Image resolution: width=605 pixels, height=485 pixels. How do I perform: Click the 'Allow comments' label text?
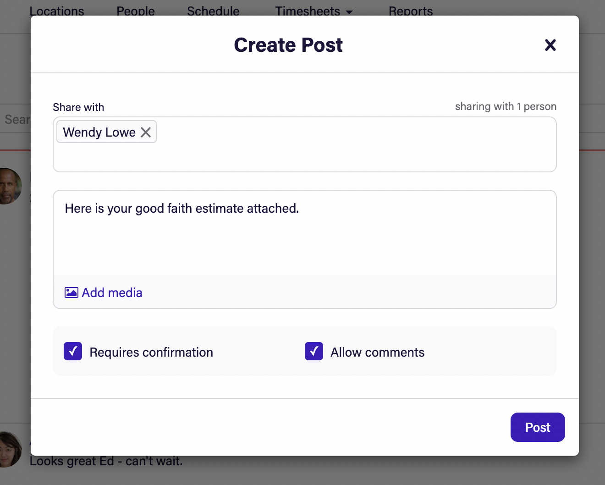[377, 352]
